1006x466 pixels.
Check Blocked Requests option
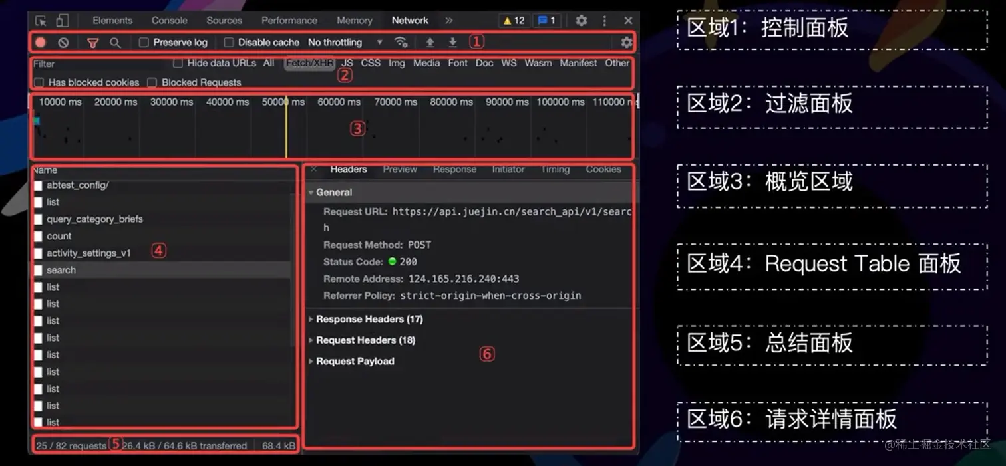pyautogui.click(x=152, y=82)
